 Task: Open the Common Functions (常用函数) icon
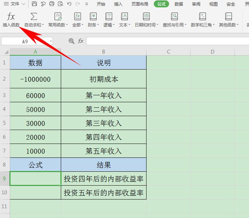[58, 16]
